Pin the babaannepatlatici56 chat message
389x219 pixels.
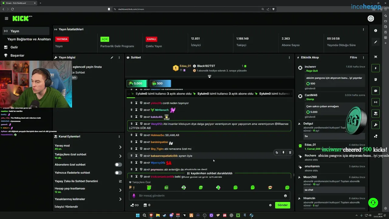[283, 153]
